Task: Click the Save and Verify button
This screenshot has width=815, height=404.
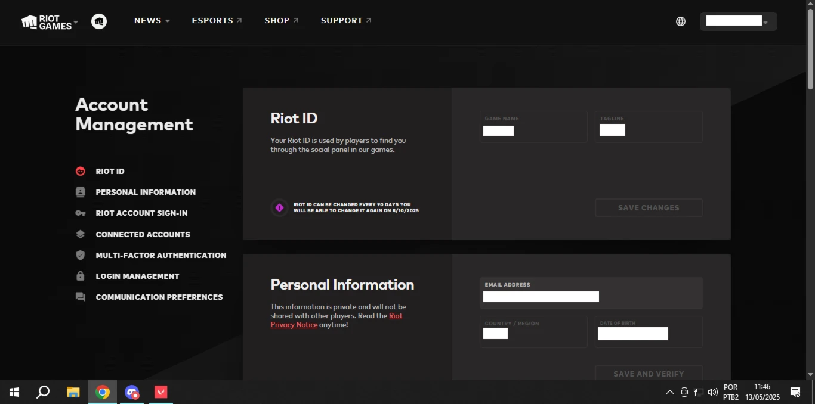Action: pyautogui.click(x=649, y=373)
